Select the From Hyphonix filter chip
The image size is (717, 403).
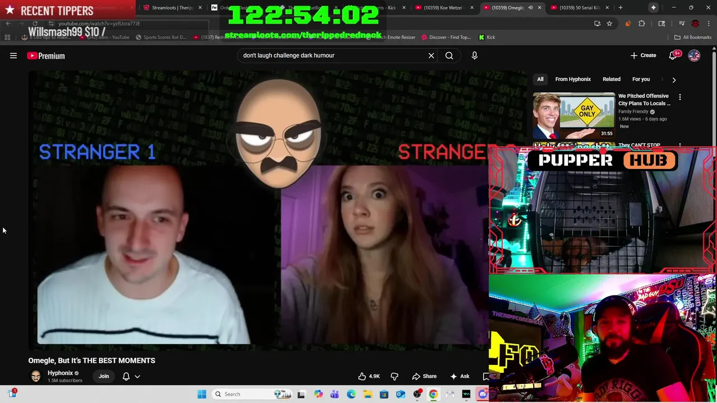click(572, 79)
